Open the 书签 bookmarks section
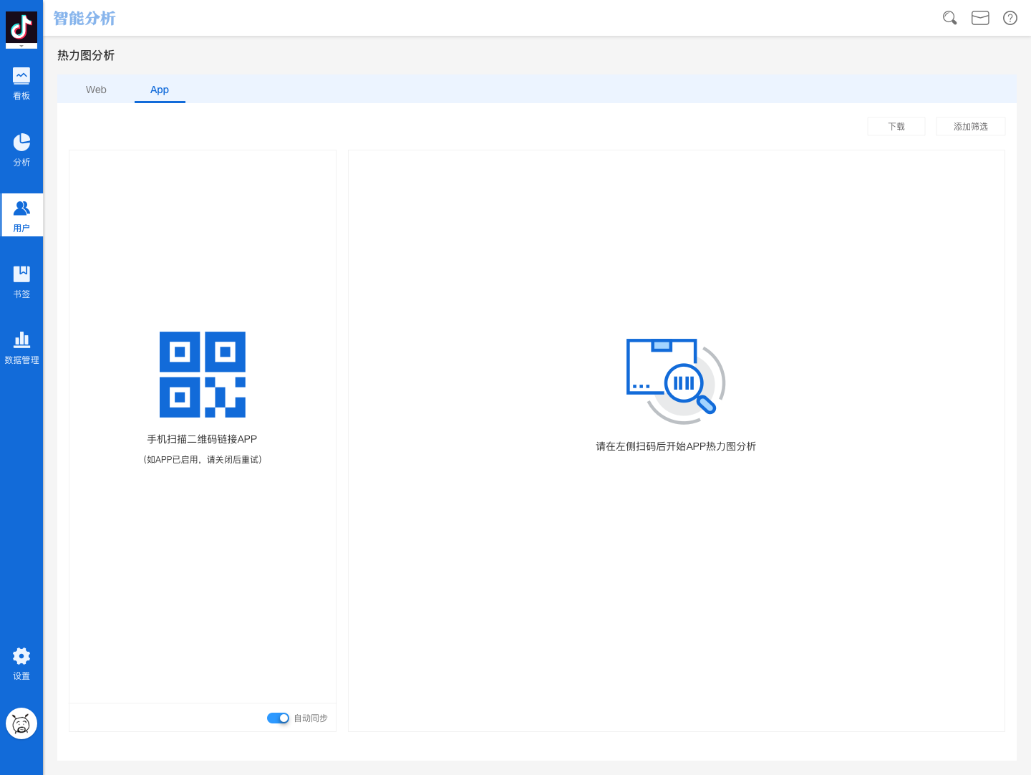The height and width of the screenshot is (775, 1031). click(21, 281)
